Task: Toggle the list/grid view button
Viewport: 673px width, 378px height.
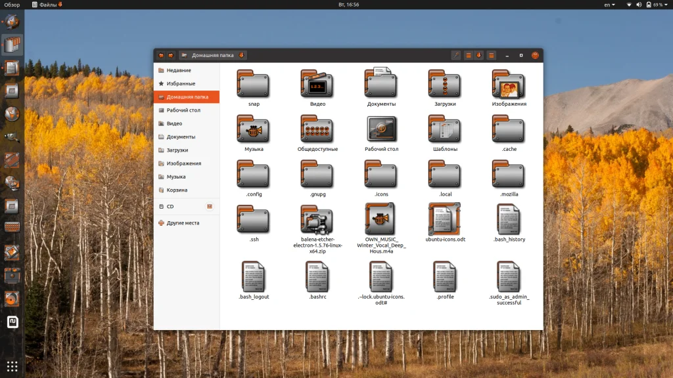Action: coord(469,56)
